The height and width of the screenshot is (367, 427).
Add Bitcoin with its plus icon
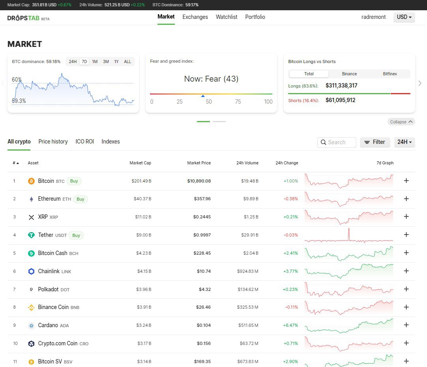(406, 181)
